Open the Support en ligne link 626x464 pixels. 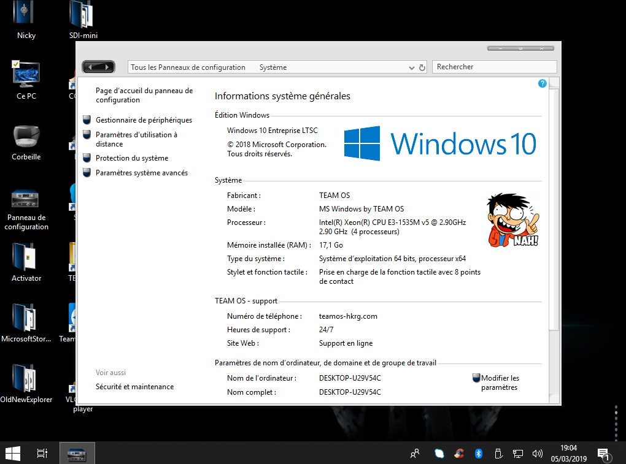[x=346, y=343]
